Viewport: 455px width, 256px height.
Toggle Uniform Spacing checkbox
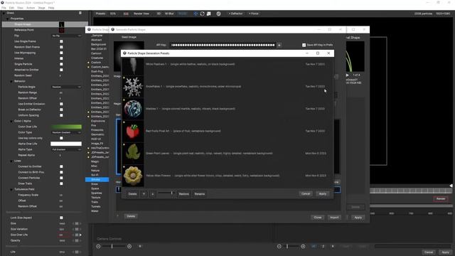[61, 115]
